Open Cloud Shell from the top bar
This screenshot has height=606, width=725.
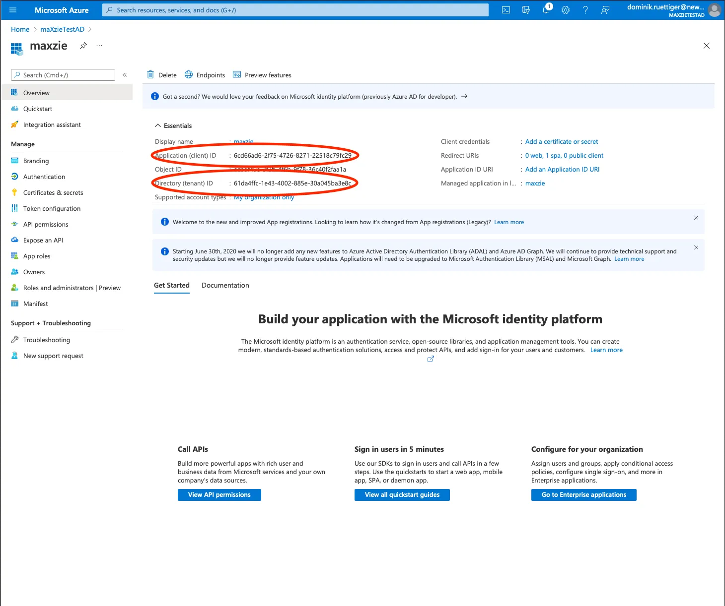click(x=506, y=10)
